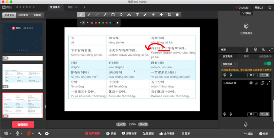Select the eraser tool in drawing toolbar
Image resolution: width=274 pixels, height=138 pixels.
161,15
